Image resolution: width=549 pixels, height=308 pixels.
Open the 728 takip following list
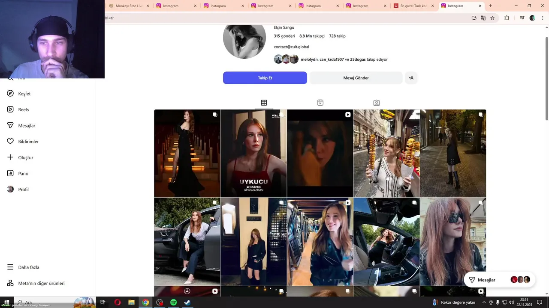pos(337,36)
